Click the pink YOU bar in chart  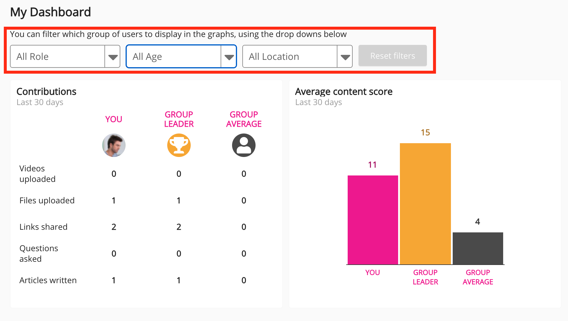click(373, 220)
